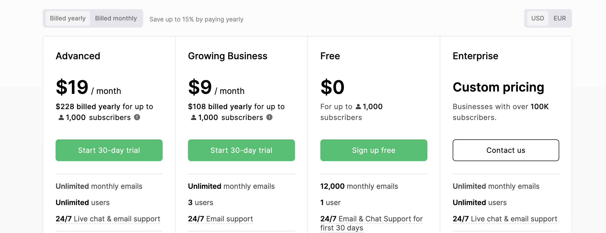Click the person icon in Advanced plan
This screenshot has width=606, height=233.
click(x=61, y=118)
